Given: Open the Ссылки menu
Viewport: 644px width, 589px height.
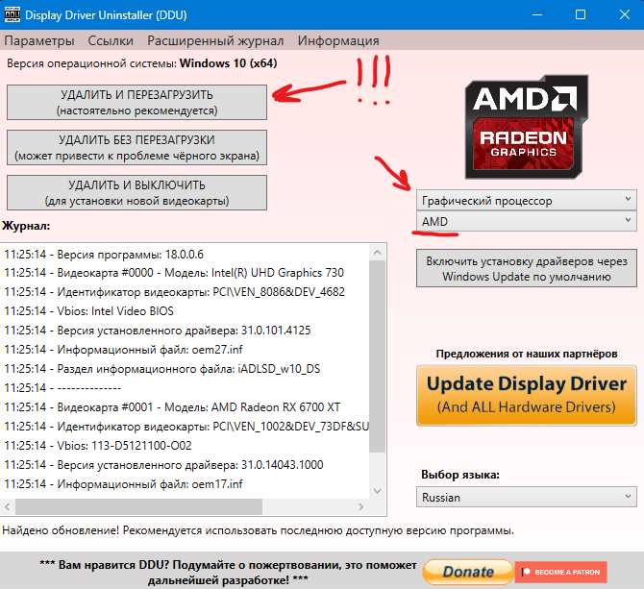Looking at the screenshot, I should [111, 40].
